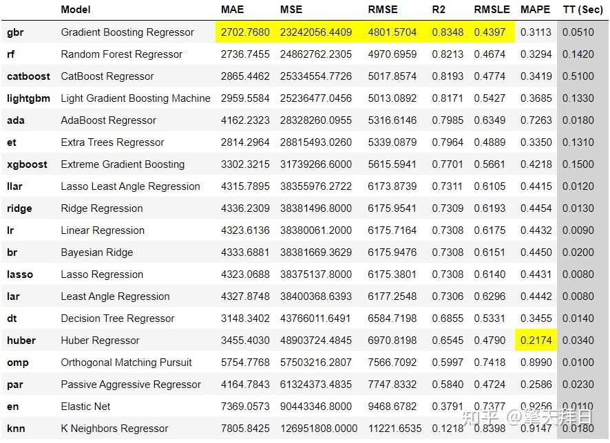
Task: Click Huber Regressor model name
Action: [100, 341]
